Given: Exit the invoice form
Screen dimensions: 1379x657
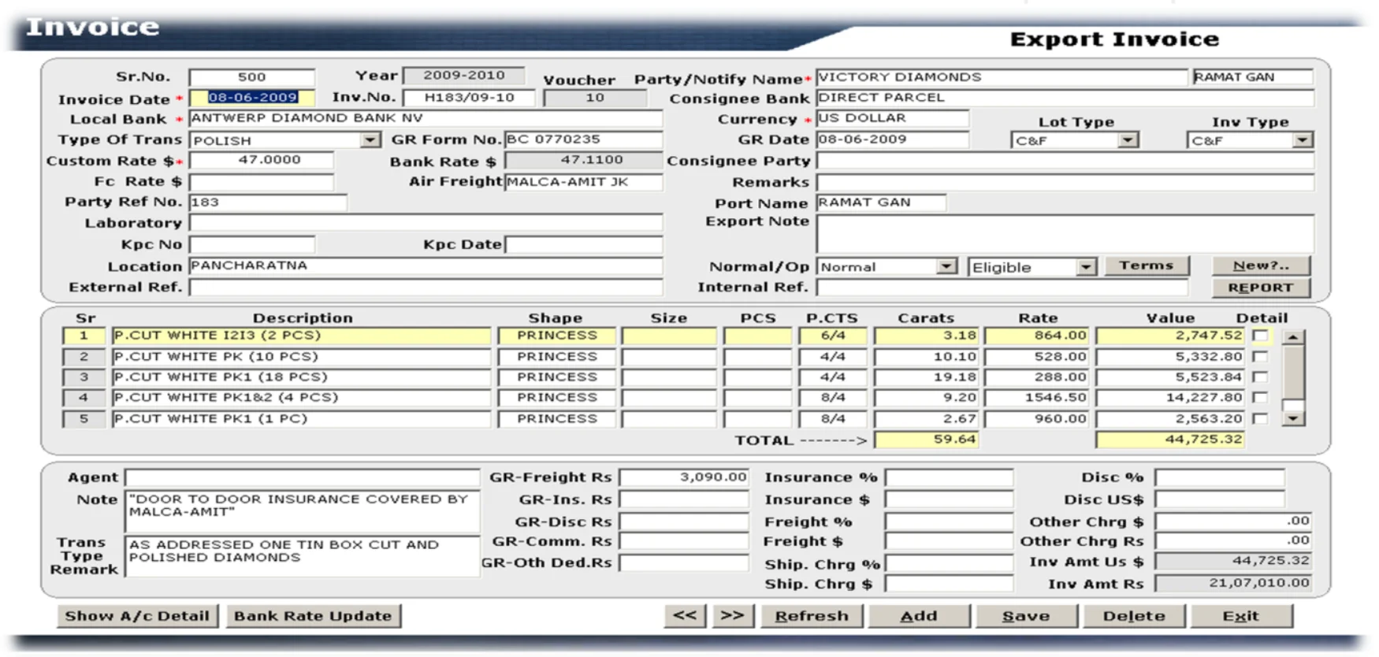Looking at the screenshot, I should [1241, 616].
